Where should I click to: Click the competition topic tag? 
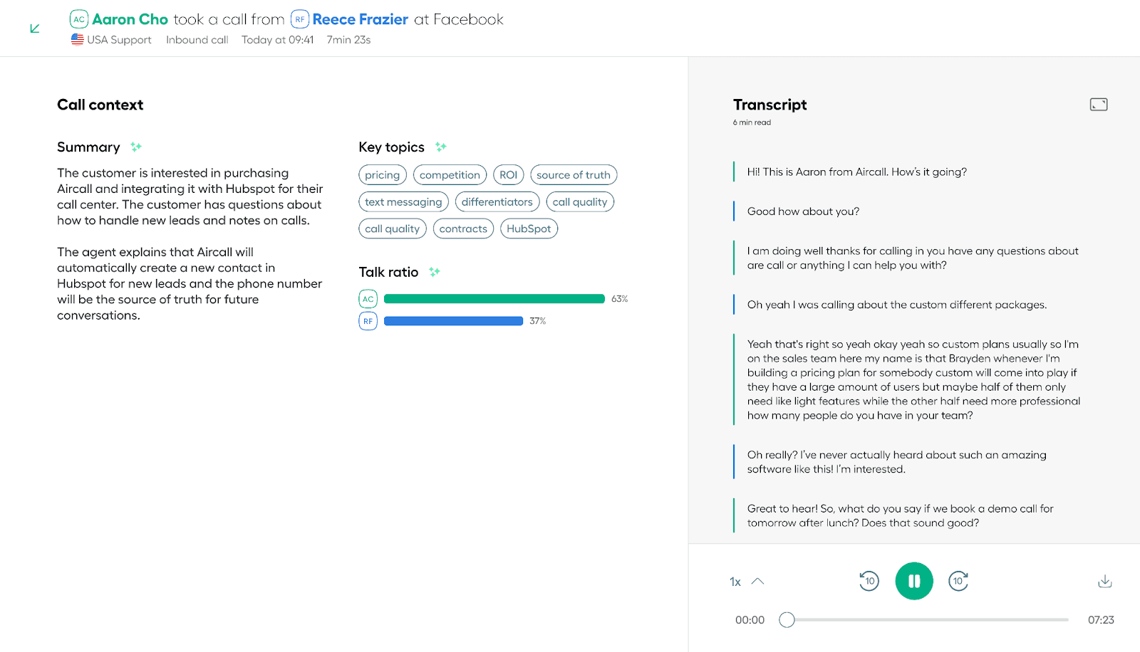[x=450, y=175]
